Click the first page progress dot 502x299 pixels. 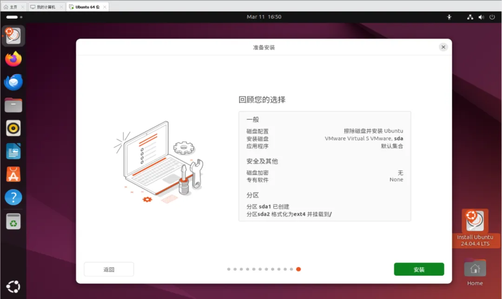229,269
